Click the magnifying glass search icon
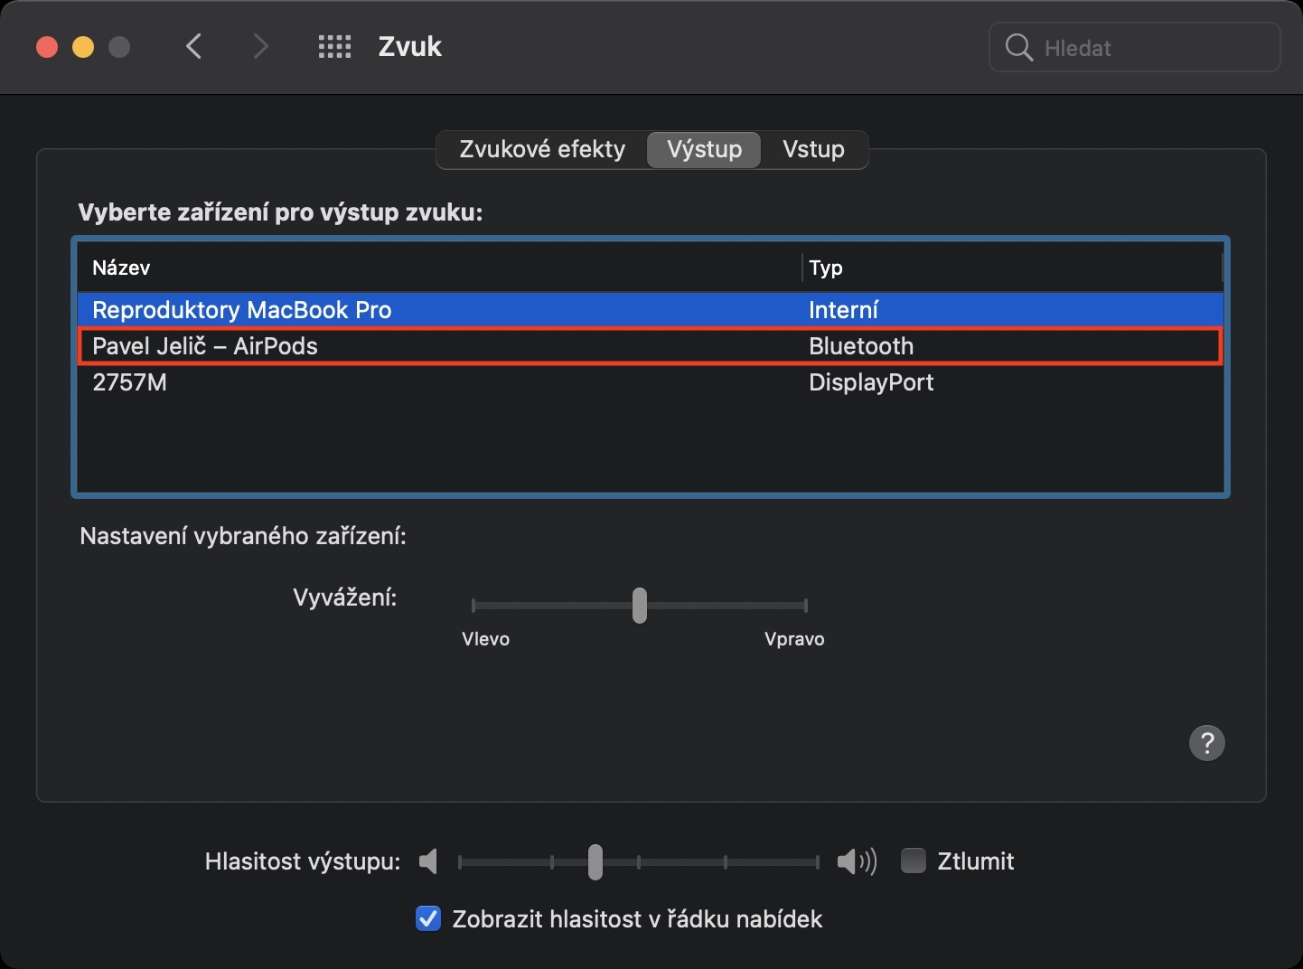The image size is (1303, 969). [x=1018, y=48]
